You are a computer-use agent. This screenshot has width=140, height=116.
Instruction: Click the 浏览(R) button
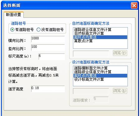pos(120,91)
